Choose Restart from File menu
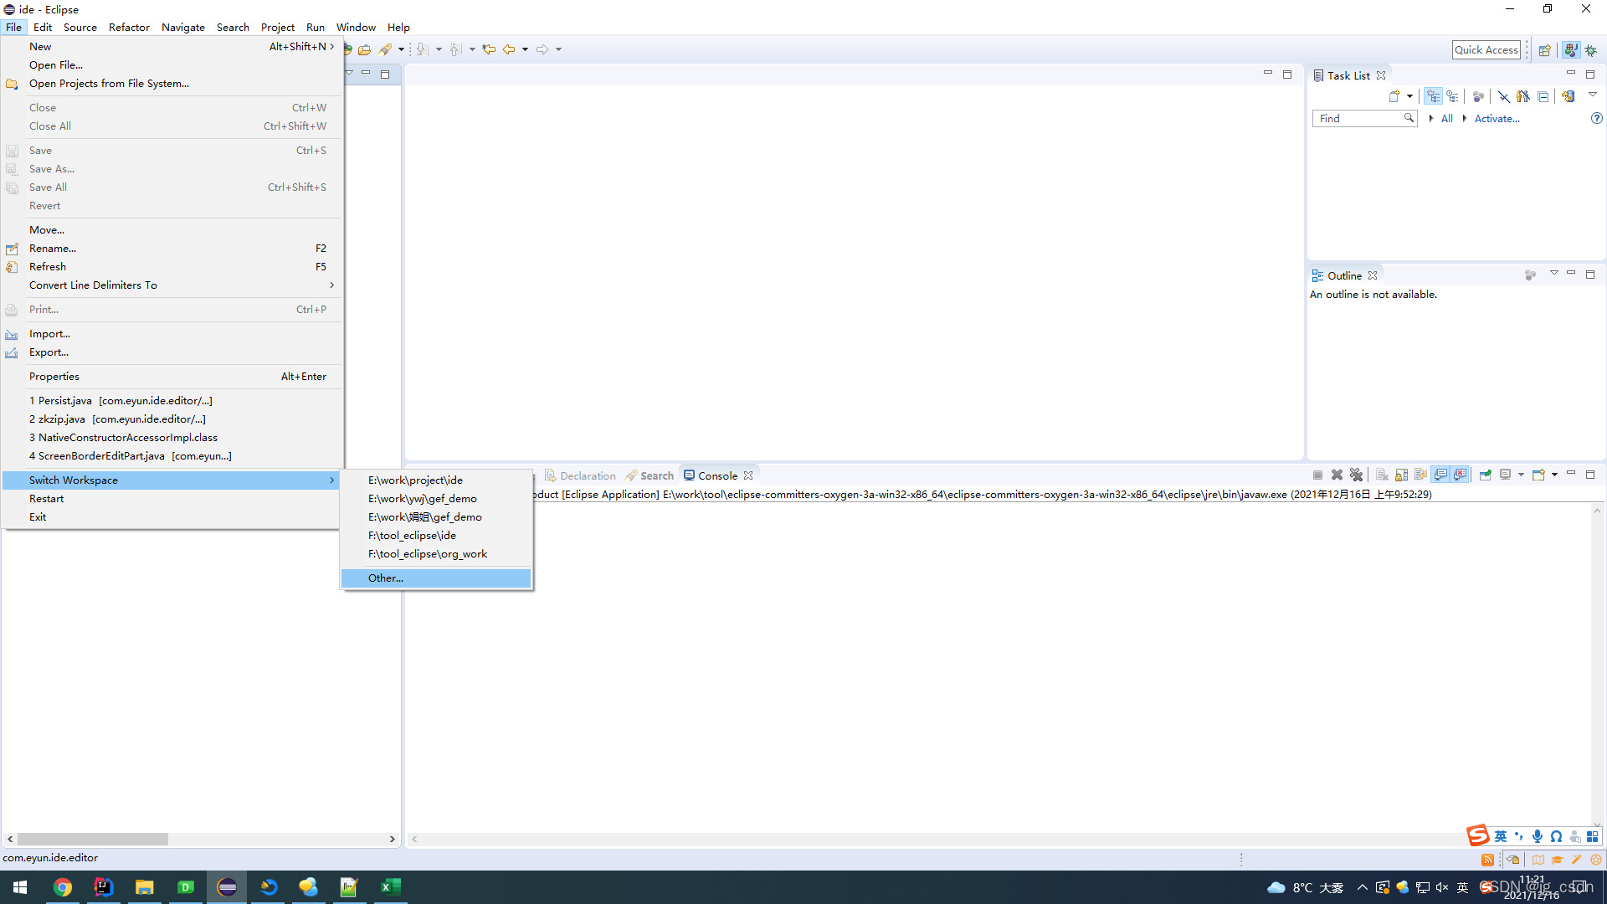1607x904 pixels. pos(46,498)
